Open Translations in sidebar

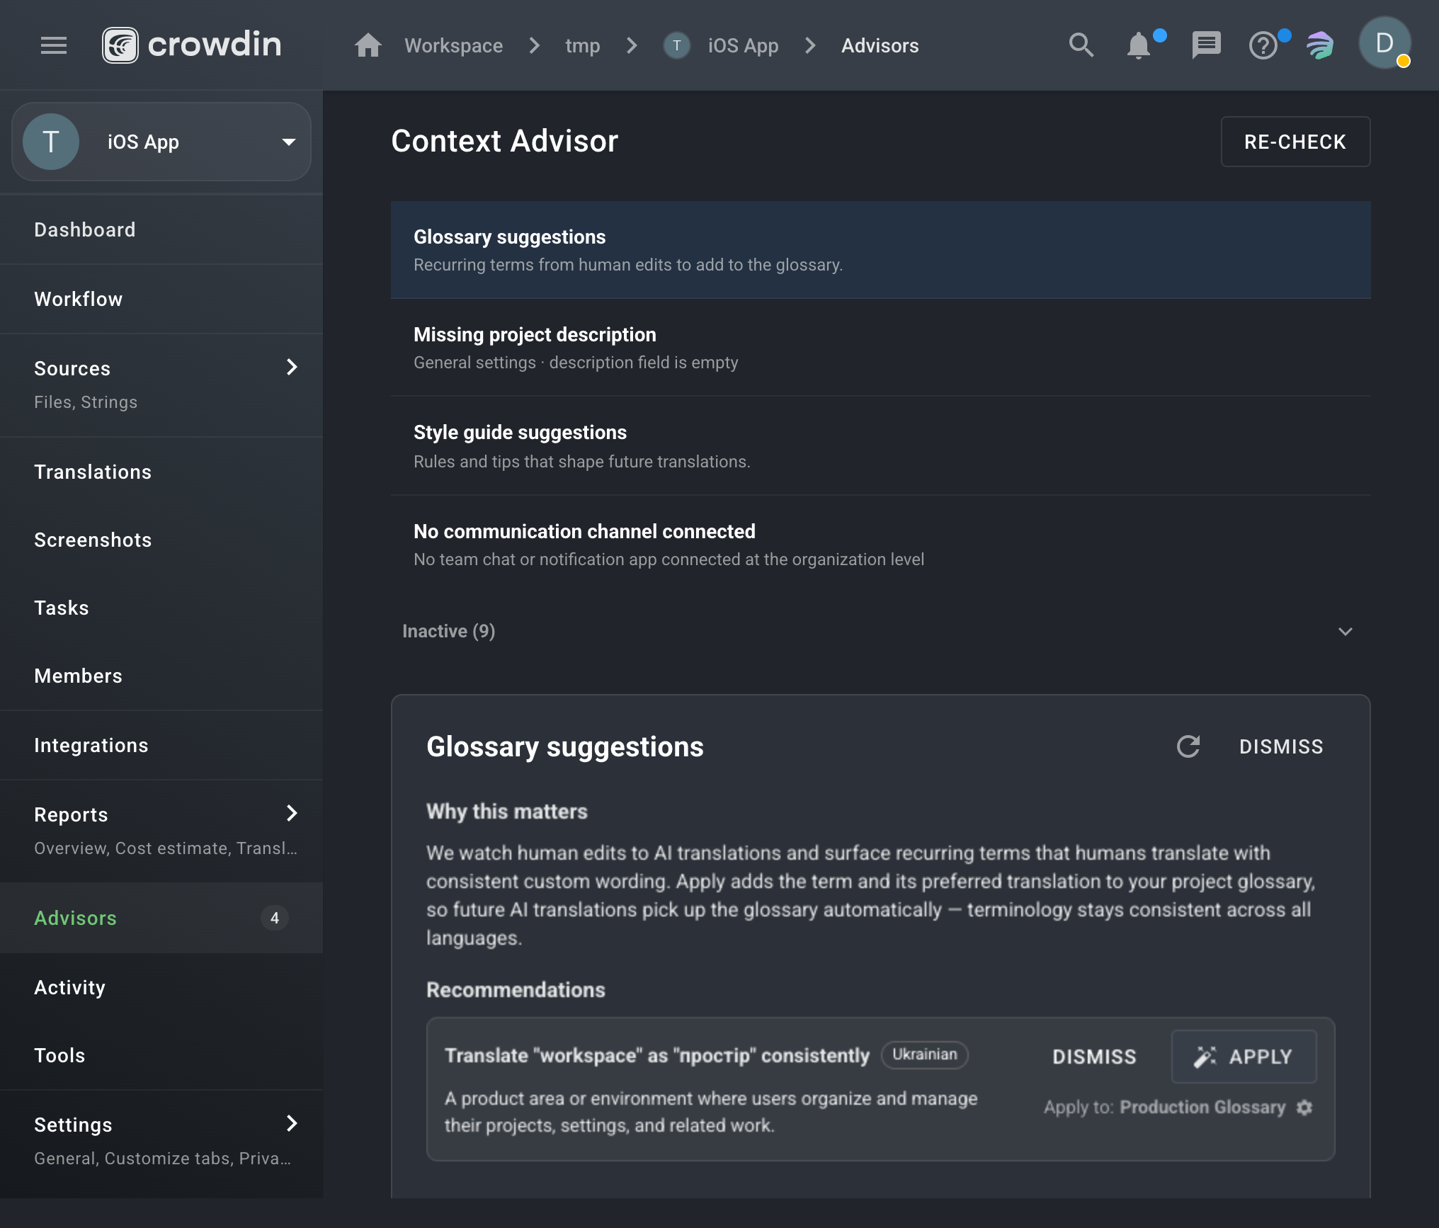[161, 472]
